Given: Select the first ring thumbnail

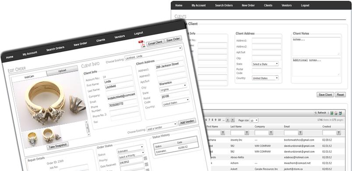Looking at the screenshot, I should click(32, 139).
